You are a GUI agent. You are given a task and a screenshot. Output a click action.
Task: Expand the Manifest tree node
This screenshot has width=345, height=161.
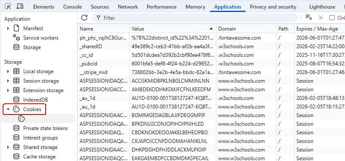click(8, 28)
